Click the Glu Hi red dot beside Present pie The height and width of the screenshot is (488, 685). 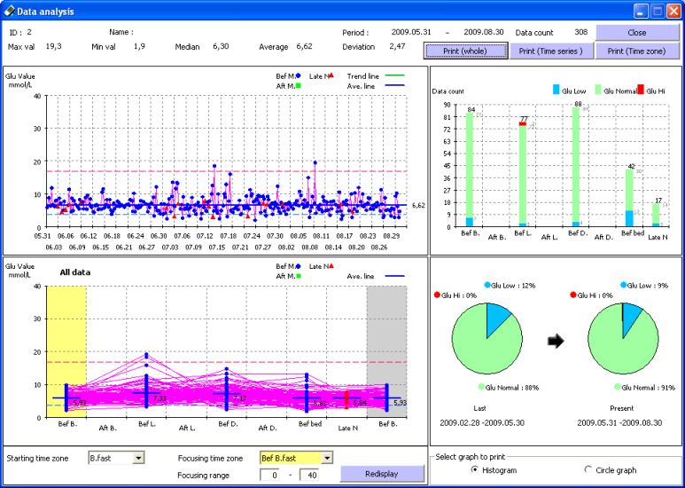[x=573, y=295]
